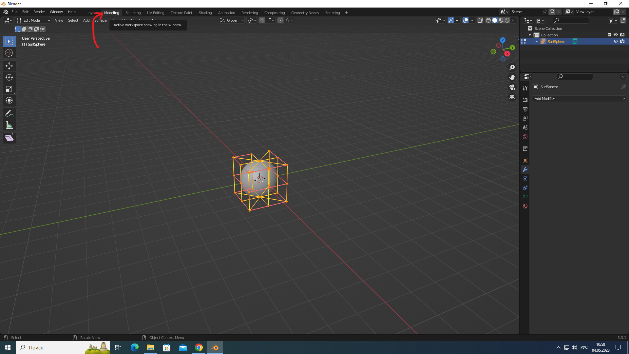The width and height of the screenshot is (629, 354).
Task: Open Global transform orientation dropdown
Action: coord(232,20)
